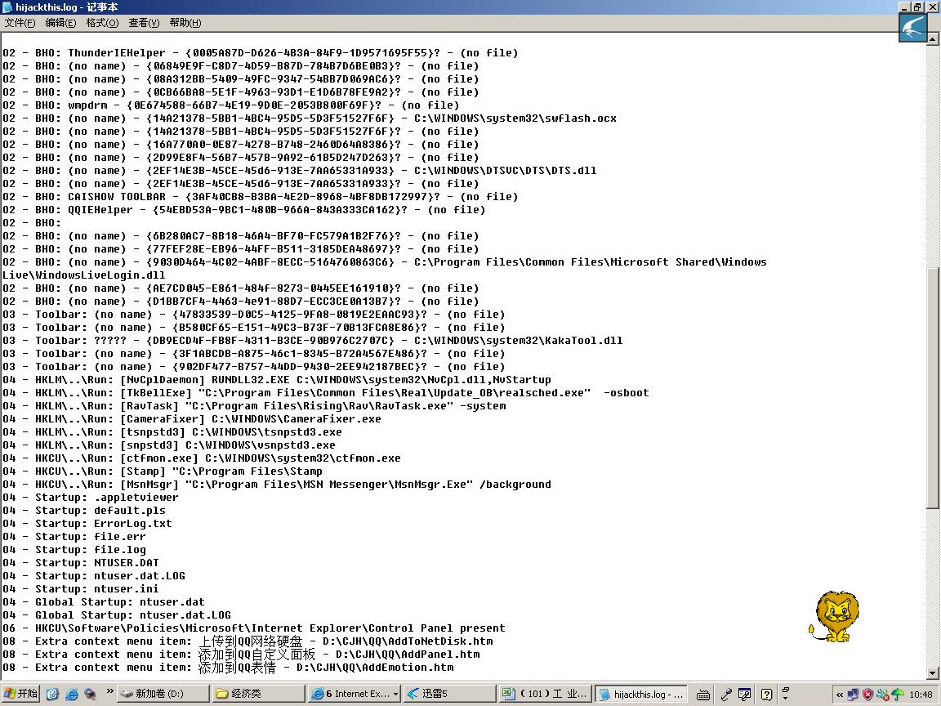Click the keyboard icon in the language bar

click(x=703, y=695)
